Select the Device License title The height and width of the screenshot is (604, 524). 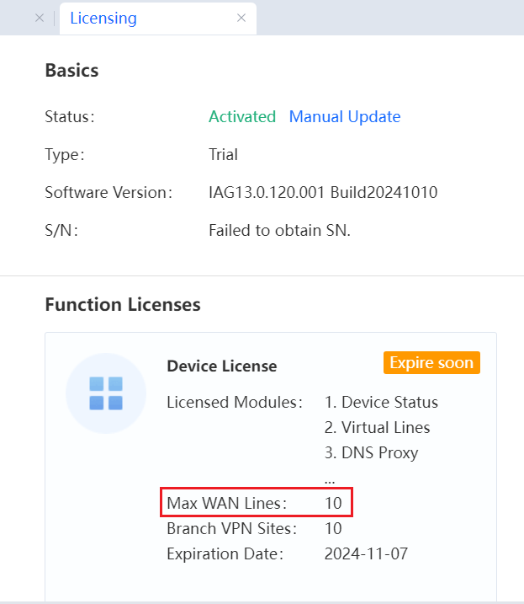(x=222, y=366)
